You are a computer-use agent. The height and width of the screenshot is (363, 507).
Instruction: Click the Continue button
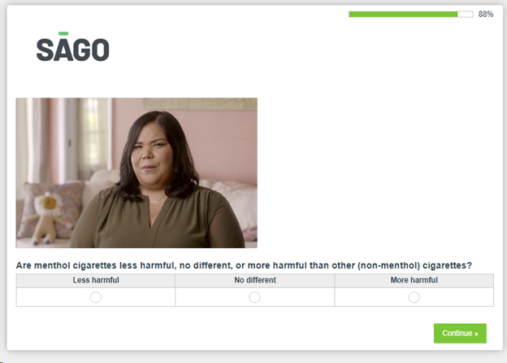[460, 333]
